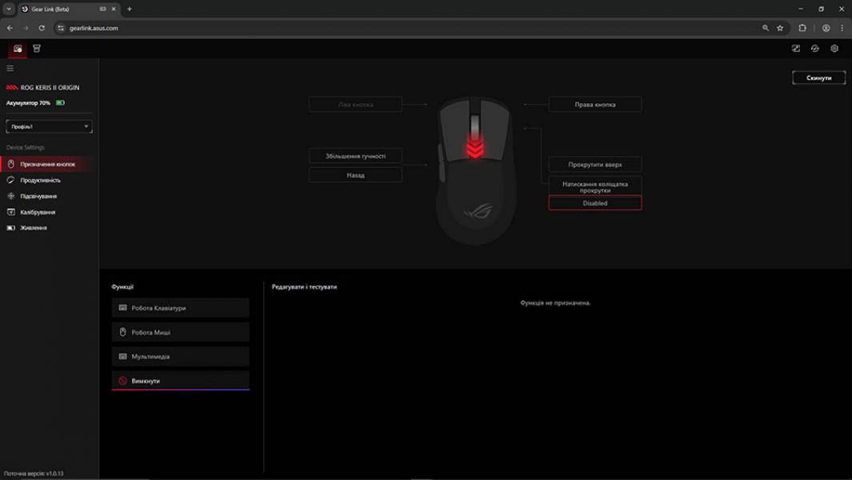Open the Профіль1 profile dropdown
852x480 pixels.
click(x=48, y=126)
